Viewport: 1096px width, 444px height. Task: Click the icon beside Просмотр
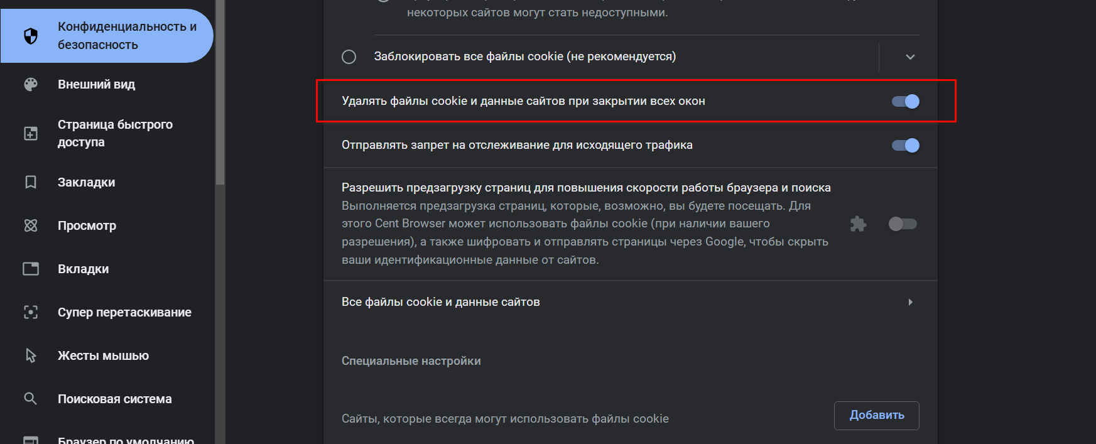31,225
